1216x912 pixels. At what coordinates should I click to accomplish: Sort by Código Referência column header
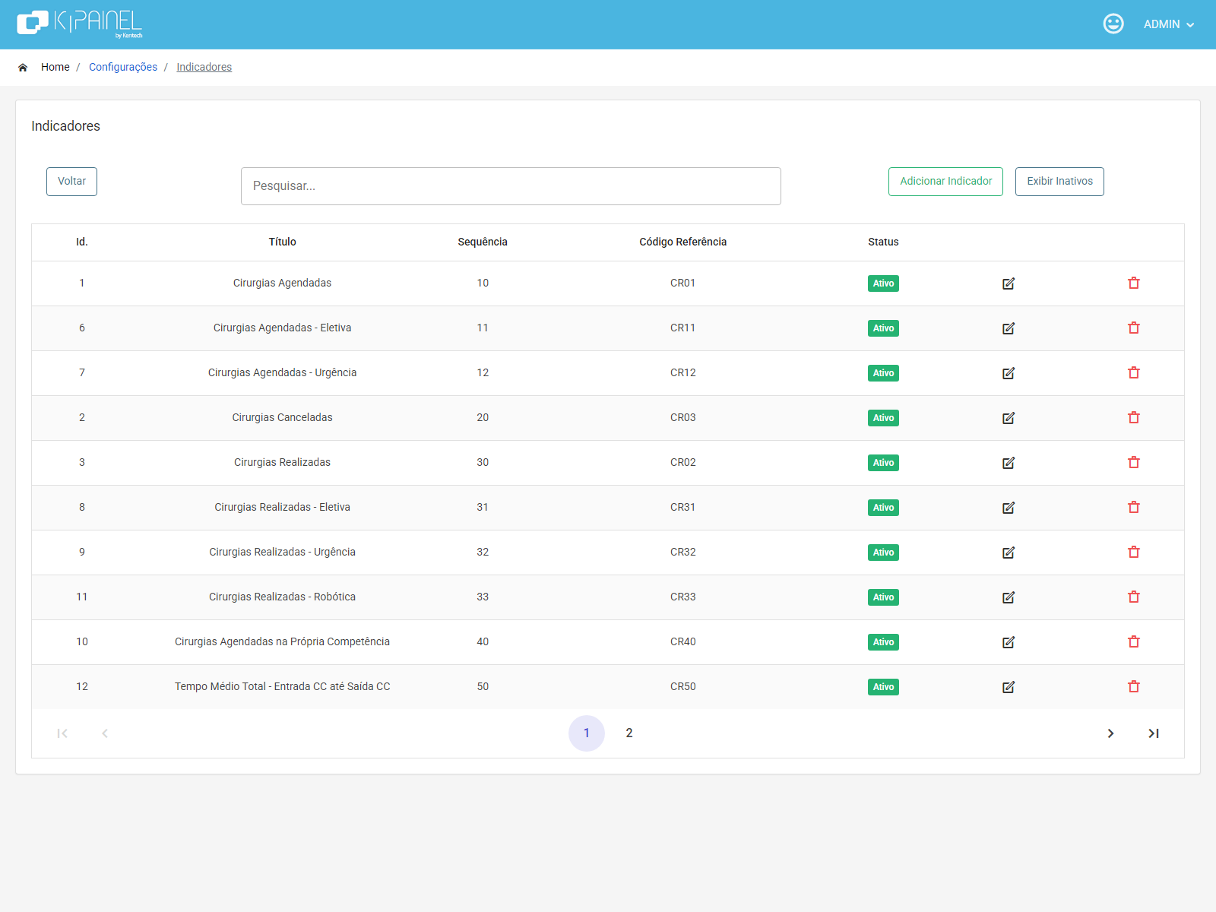682,242
